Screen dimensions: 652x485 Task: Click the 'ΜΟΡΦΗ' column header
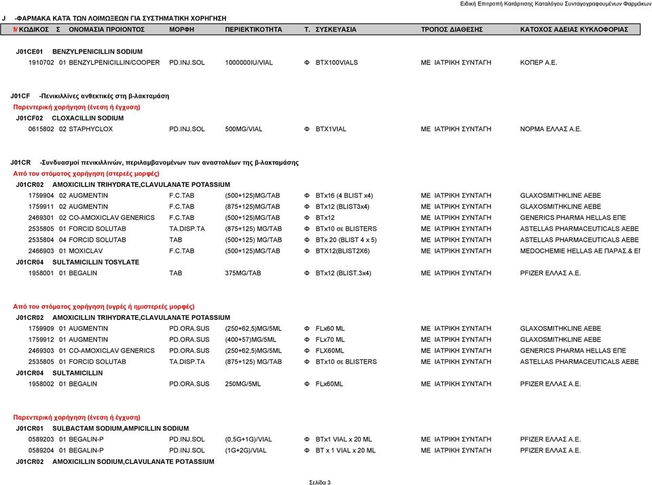pyautogui.click(x=182, y=29)
